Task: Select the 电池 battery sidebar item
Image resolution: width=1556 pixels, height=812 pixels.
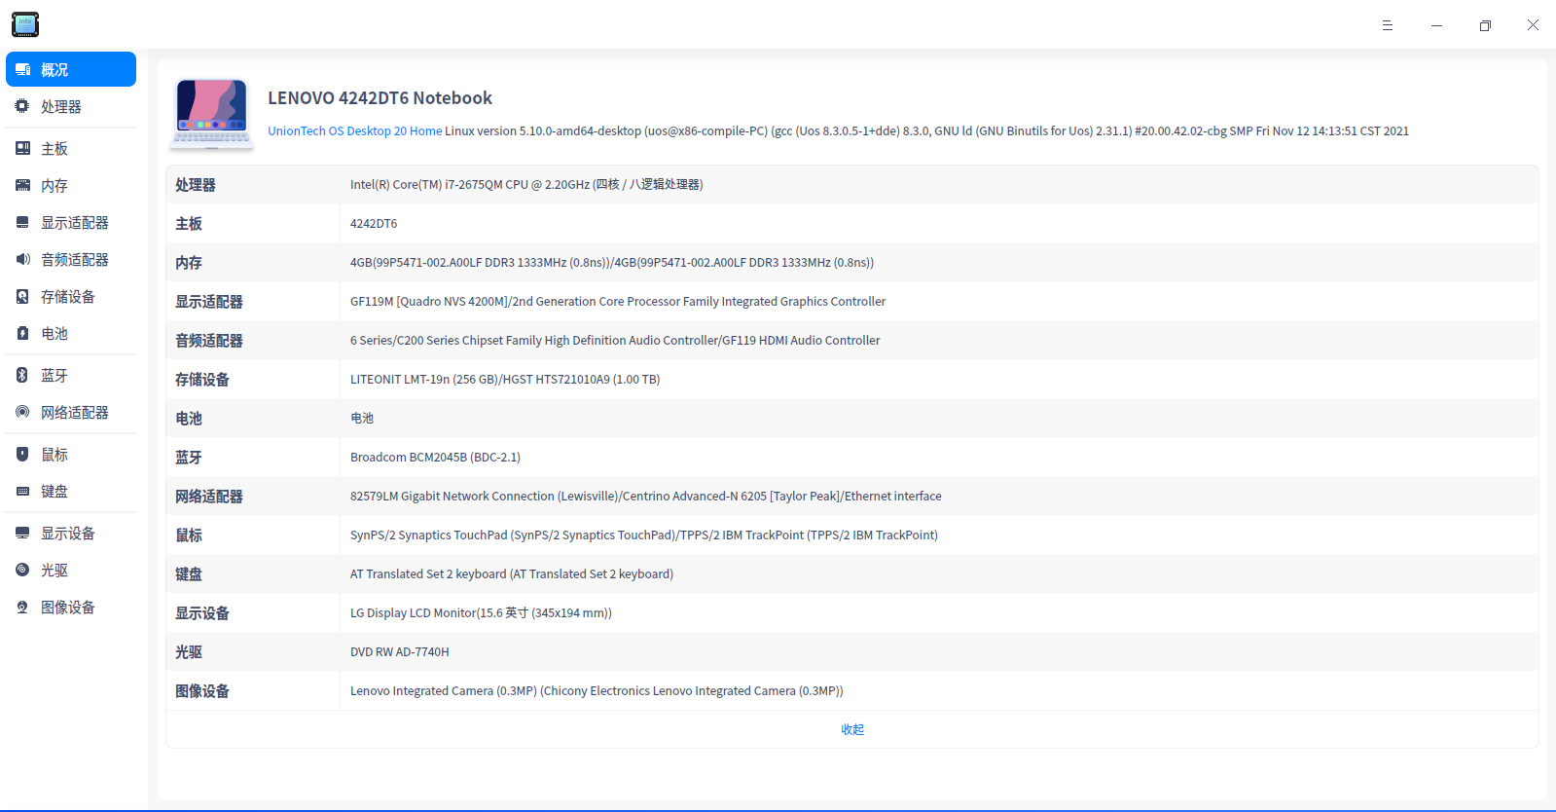Action: 71,333
